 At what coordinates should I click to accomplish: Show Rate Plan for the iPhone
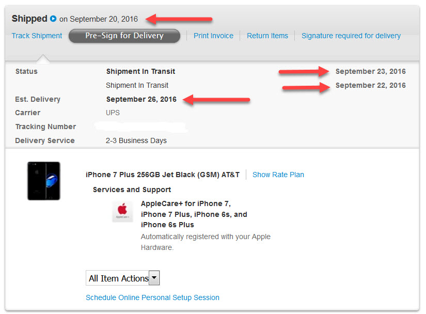[x=278, y=175]
